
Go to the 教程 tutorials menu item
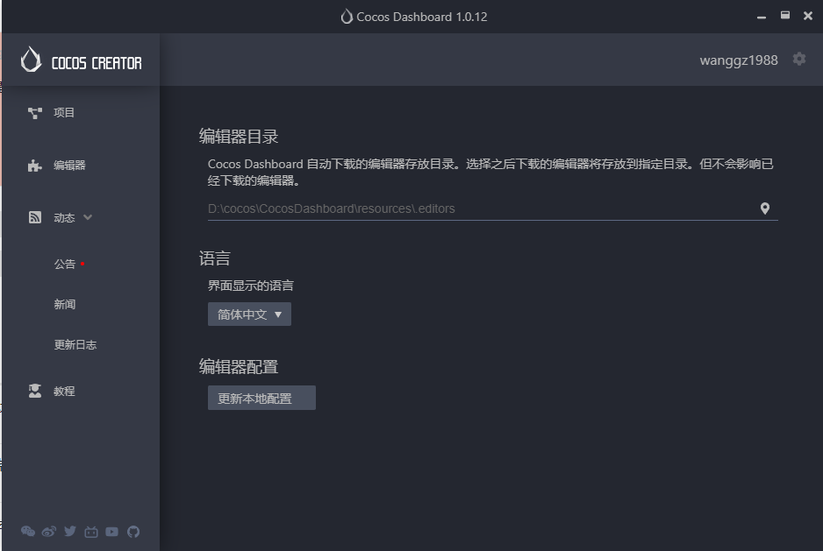click(64, 391)
